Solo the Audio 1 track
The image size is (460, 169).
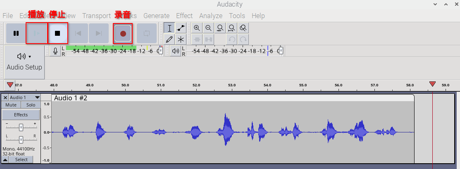[31, 105]
